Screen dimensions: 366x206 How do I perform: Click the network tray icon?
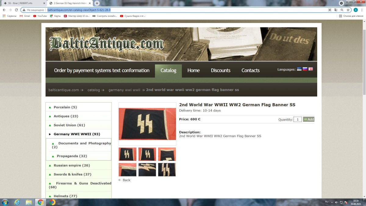[x=341, y=202]
